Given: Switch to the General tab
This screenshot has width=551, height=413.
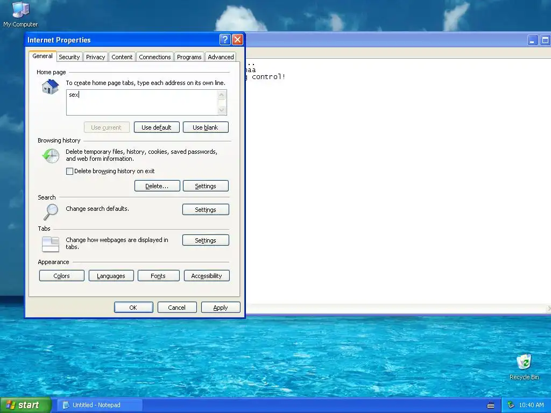Looking at the screenshot, I should click(x=43, y=56).
